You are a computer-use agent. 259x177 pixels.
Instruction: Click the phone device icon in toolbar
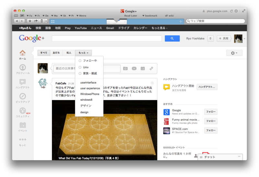pyautogui.click(x=42, y=21)
